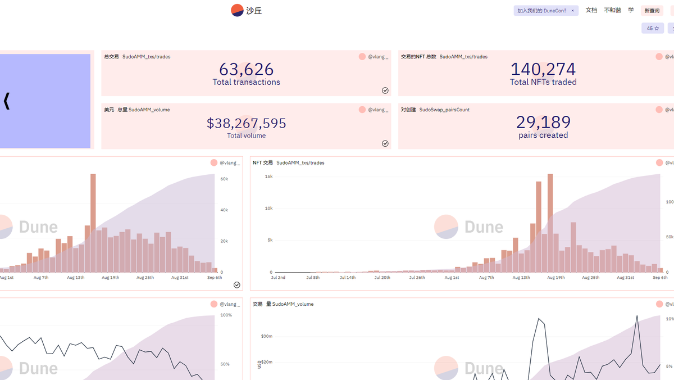Open the 加入我们的 DuneCon! banner link

coord(541,11)
